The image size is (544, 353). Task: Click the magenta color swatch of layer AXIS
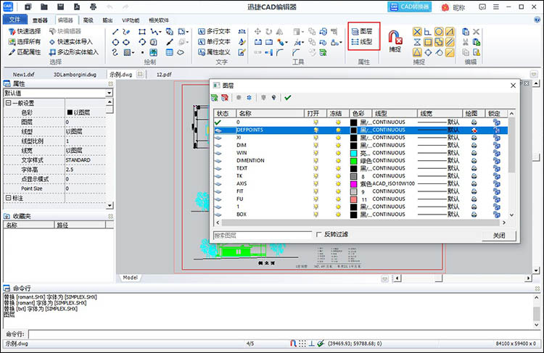pos(353,184)
